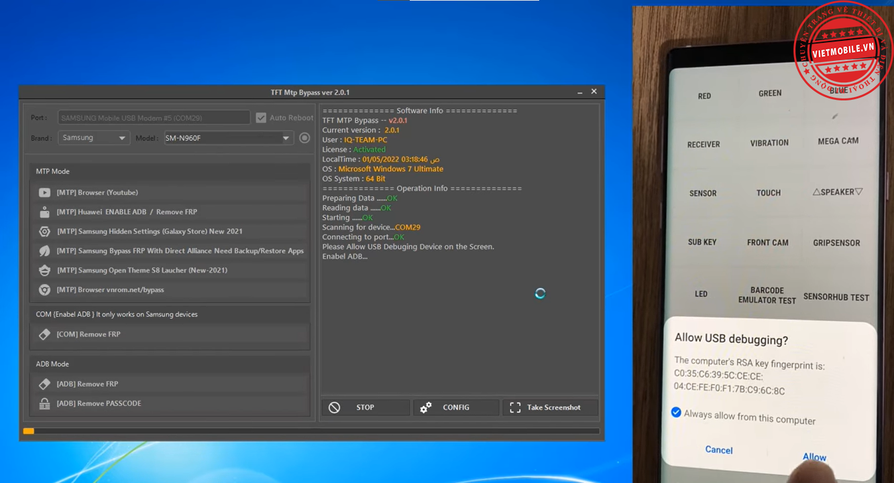Tap VIBRATION test on phone
This screenshot has height=483, width=894.
769,143
